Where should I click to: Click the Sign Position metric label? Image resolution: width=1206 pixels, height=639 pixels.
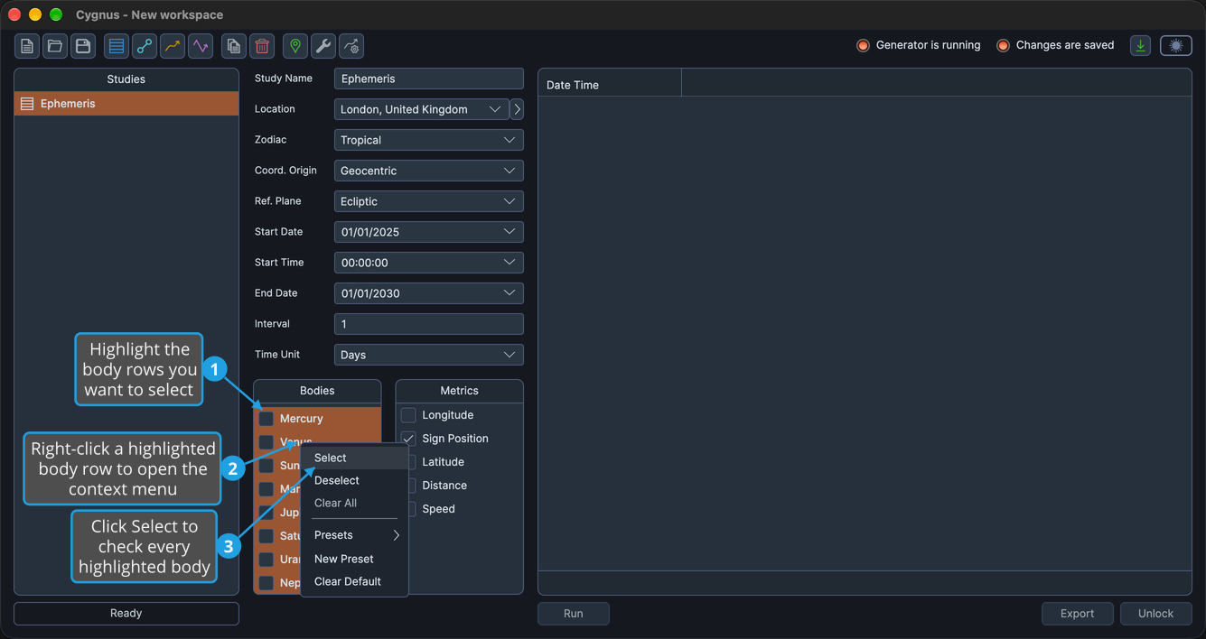pyautogui.click(x=455, y=439)
